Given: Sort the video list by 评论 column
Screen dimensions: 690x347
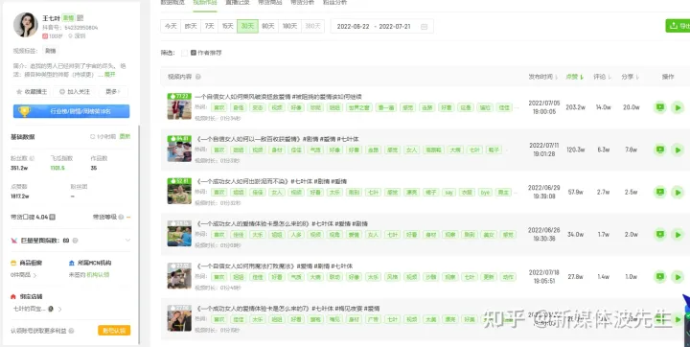Looking at the screenshot, I should point(602,77).
